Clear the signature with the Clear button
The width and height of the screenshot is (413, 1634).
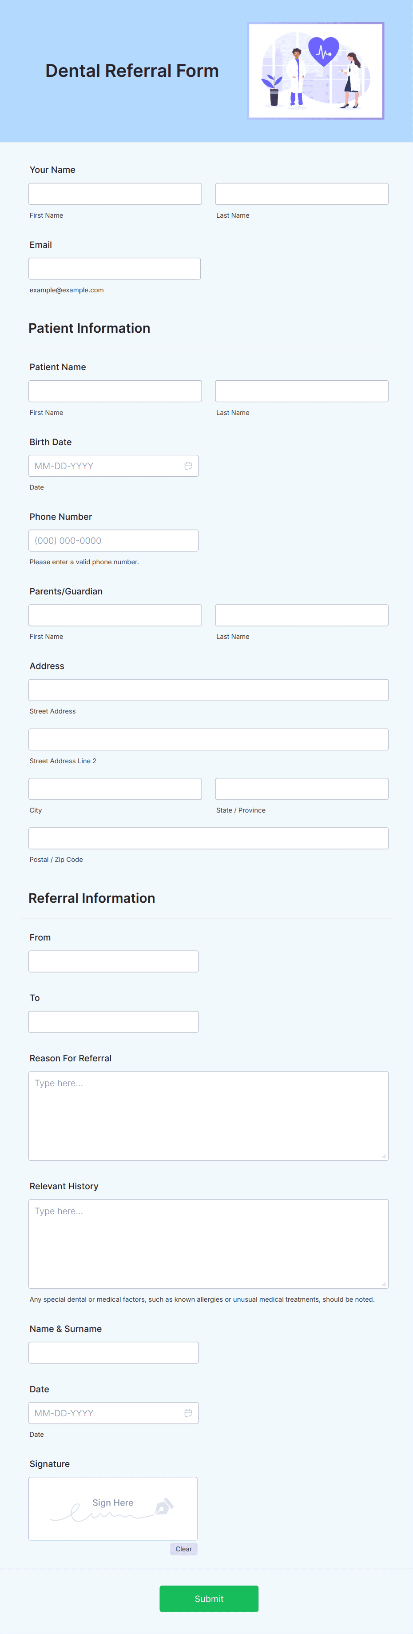click(x=183, y=1549)
